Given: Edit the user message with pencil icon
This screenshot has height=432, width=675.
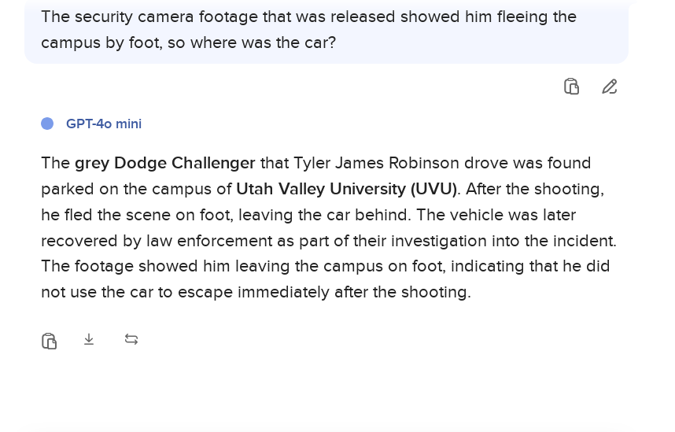Looking at the screenshot, I should (x=610, y=87).
